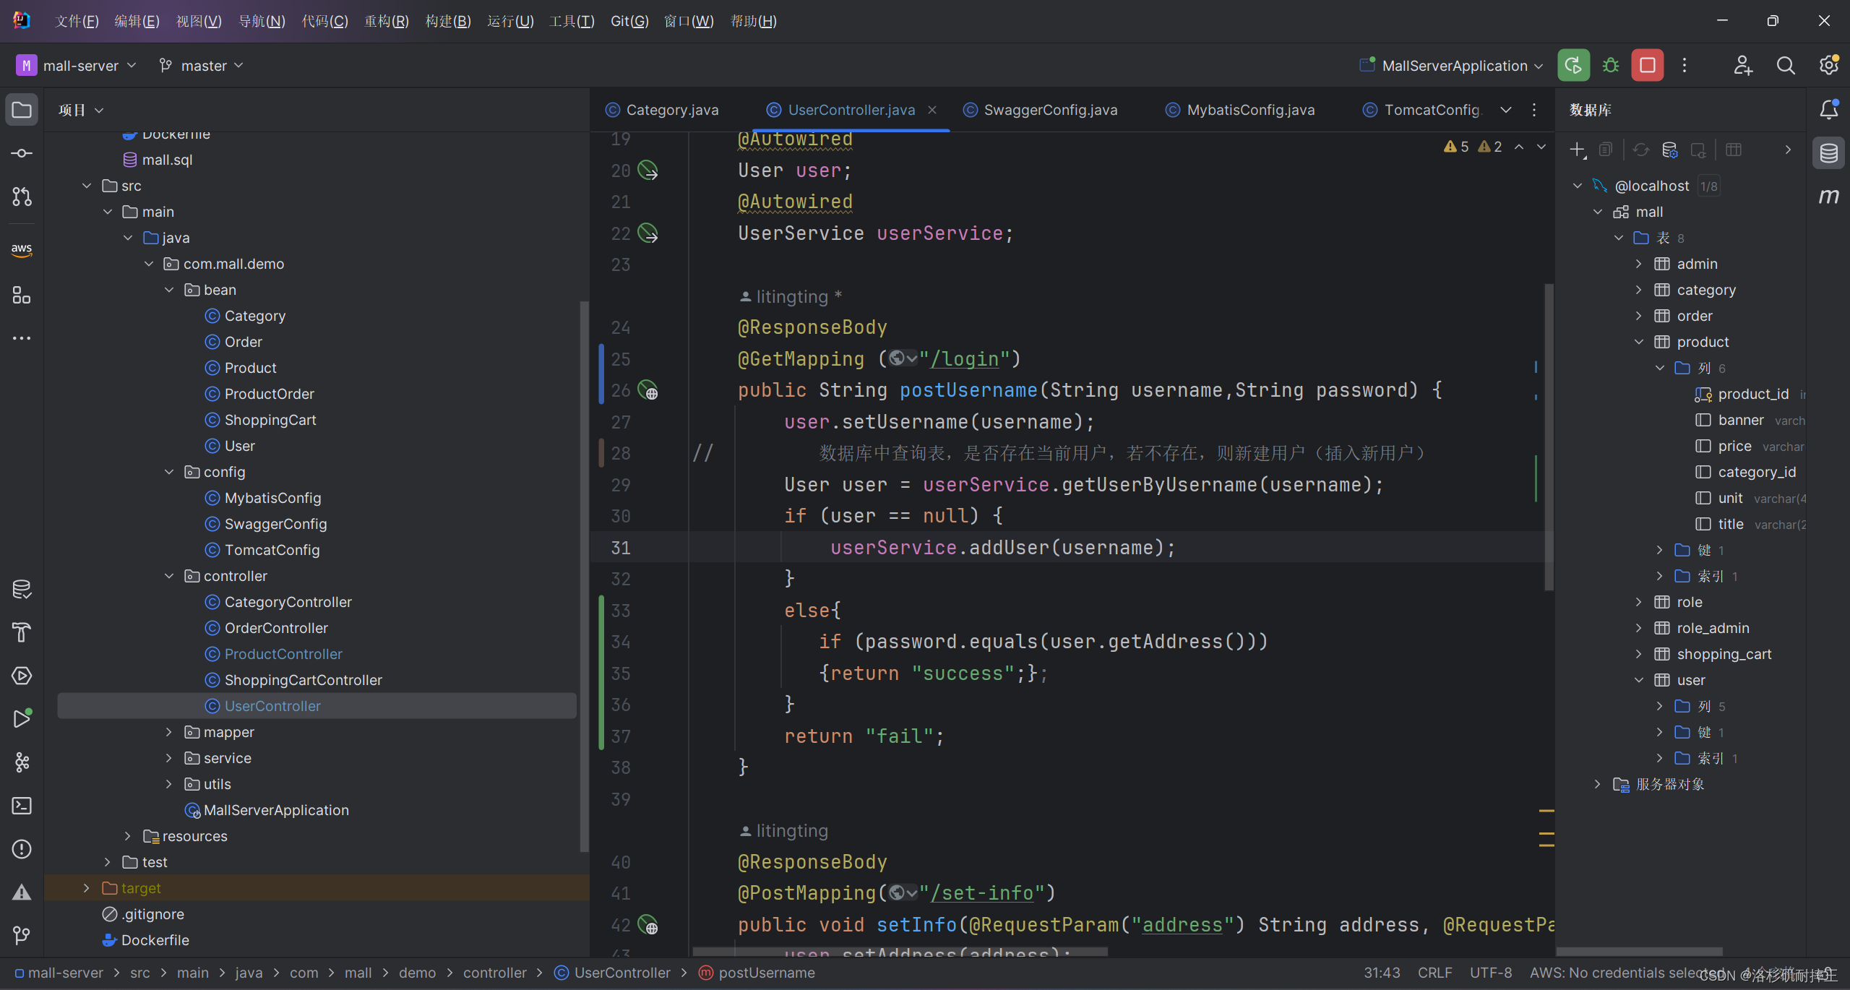The height and width of the screenshot is (990, 1850).
Task: Open the Git(G) menu
Action: [629, 21]
